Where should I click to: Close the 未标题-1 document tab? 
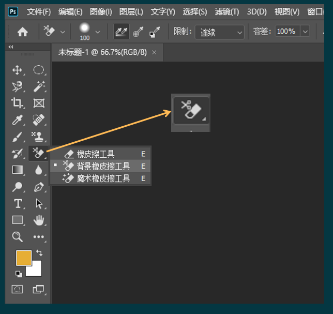(154, 53)
